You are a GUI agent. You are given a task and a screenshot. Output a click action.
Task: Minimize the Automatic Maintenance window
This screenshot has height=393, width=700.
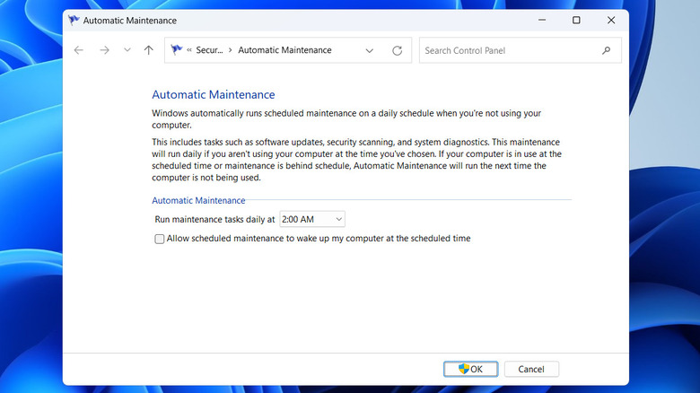pyautogui.click(x=541, y=21)
